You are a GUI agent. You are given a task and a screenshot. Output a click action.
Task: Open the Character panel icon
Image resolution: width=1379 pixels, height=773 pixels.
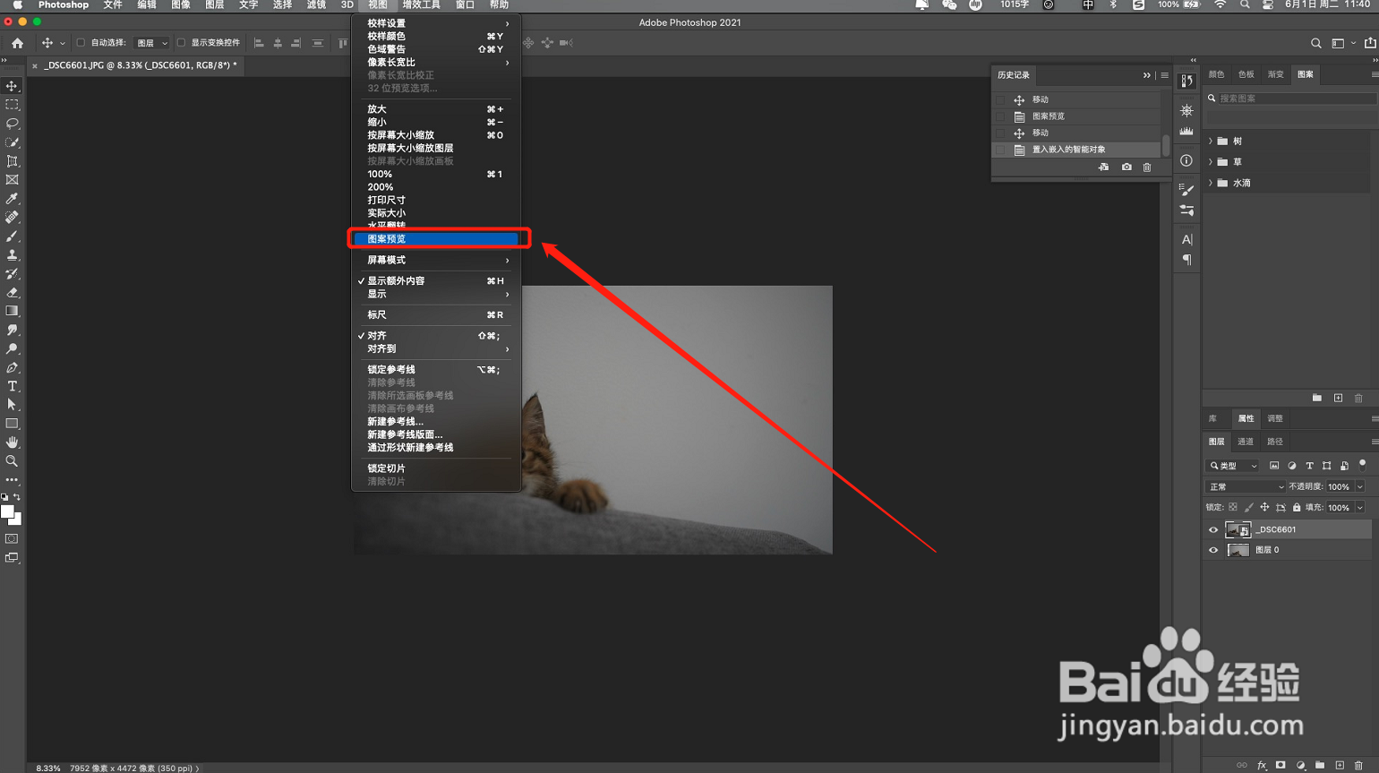tap(1186, 239)
